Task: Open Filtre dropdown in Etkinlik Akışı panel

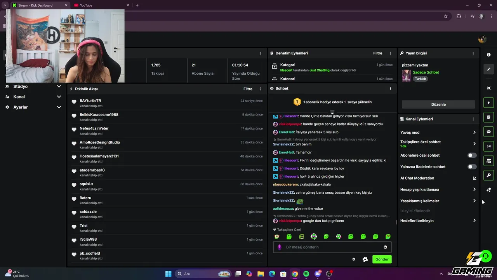Action: [x=248, y=89]
